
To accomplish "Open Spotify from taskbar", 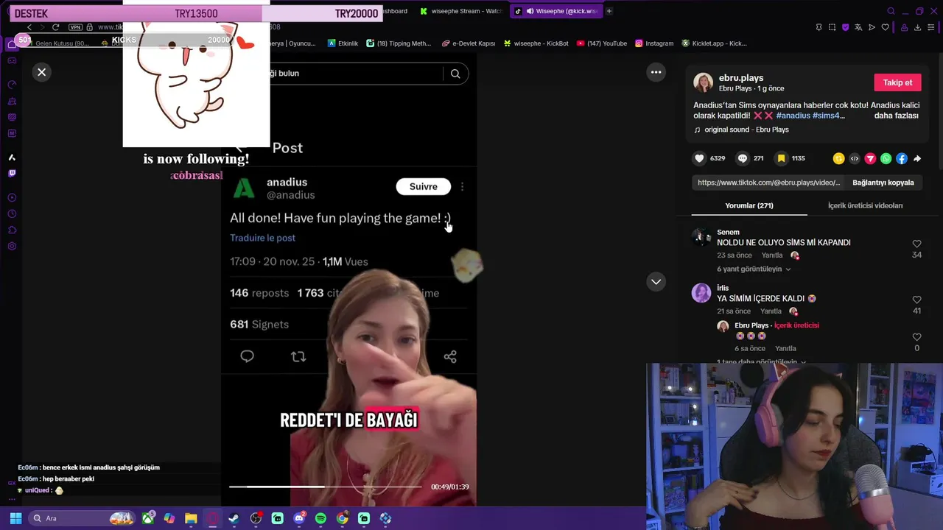I will 320,518.
